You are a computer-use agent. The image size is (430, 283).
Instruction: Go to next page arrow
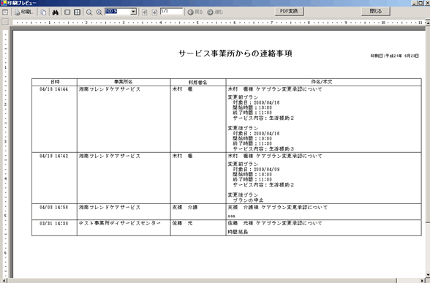coord(154,12)
